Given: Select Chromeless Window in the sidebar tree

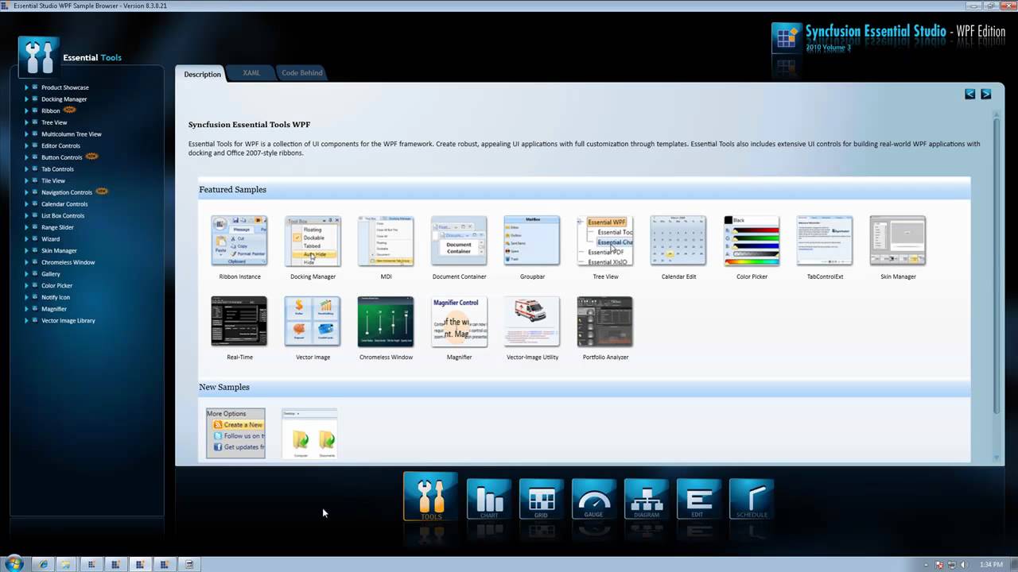Looking at the screenshot, I should point(68,262).
